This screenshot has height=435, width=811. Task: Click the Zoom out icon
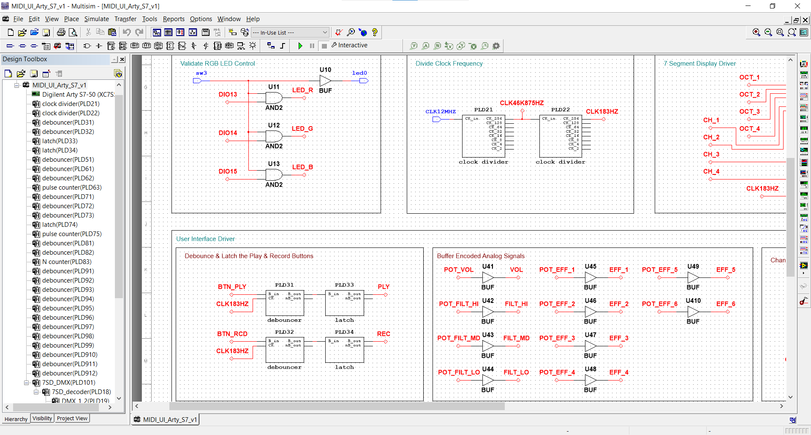[x=768, y=33]
